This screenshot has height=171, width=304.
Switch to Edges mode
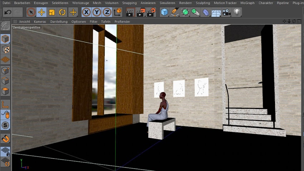5,81
